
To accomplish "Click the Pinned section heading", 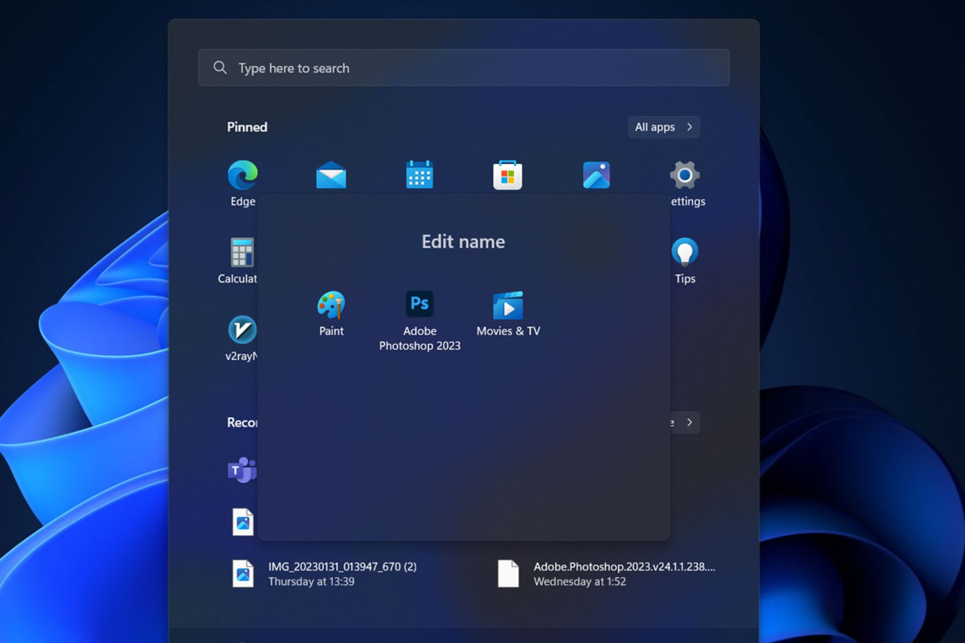I will tap(247, 127).
